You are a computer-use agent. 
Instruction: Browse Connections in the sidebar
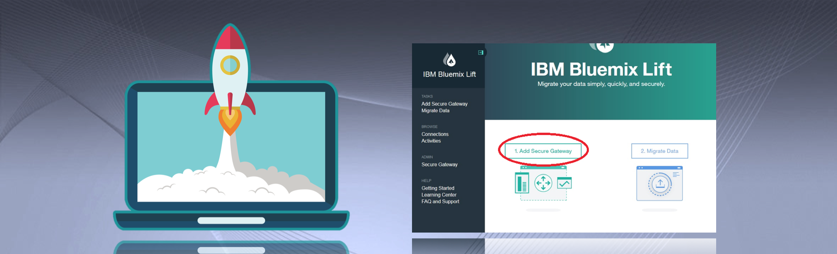(435, 134)
